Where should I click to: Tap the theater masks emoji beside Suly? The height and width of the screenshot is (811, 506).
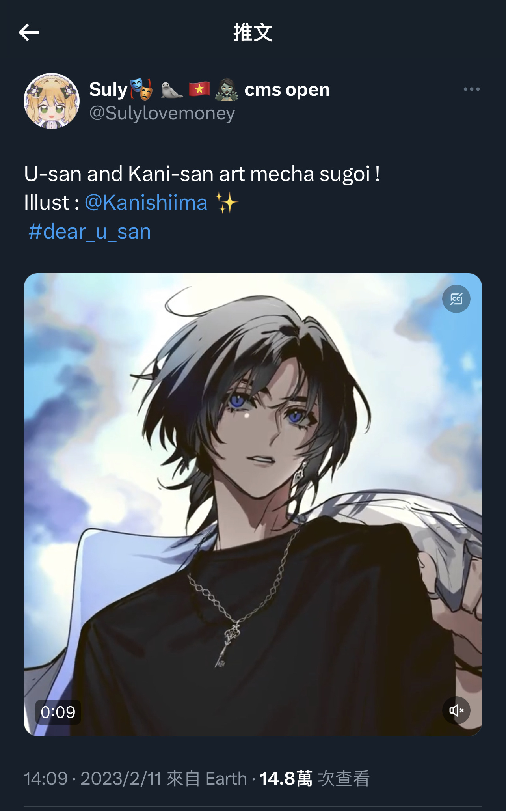pos(141,89)
